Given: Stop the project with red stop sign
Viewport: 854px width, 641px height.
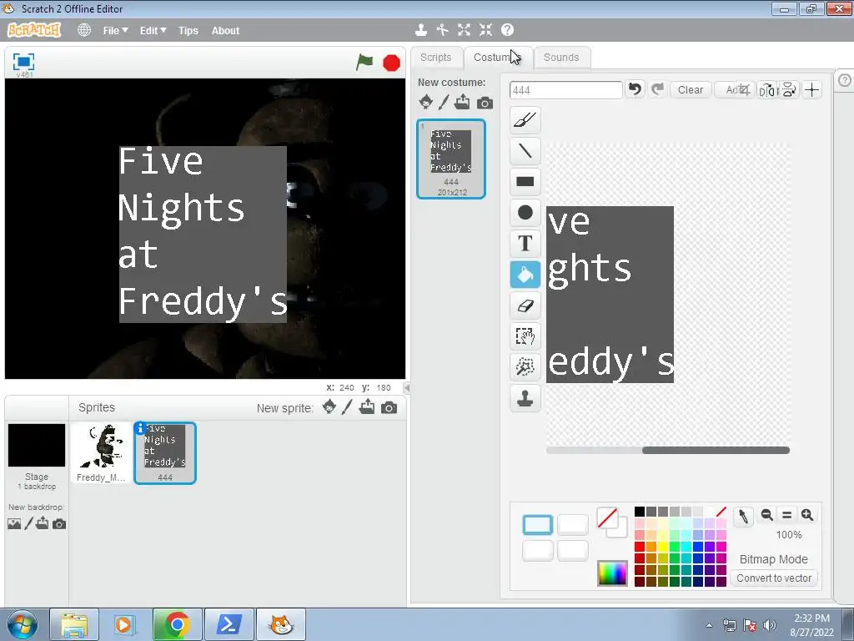Looking at the screenshot, I should click(x=391, y=63).
